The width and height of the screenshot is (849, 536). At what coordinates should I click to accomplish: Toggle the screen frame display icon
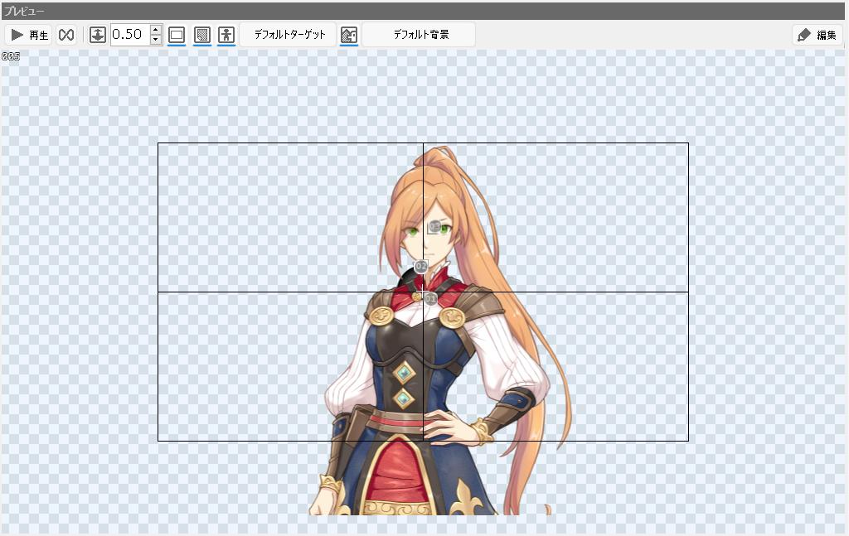click(x=177, y=35)
